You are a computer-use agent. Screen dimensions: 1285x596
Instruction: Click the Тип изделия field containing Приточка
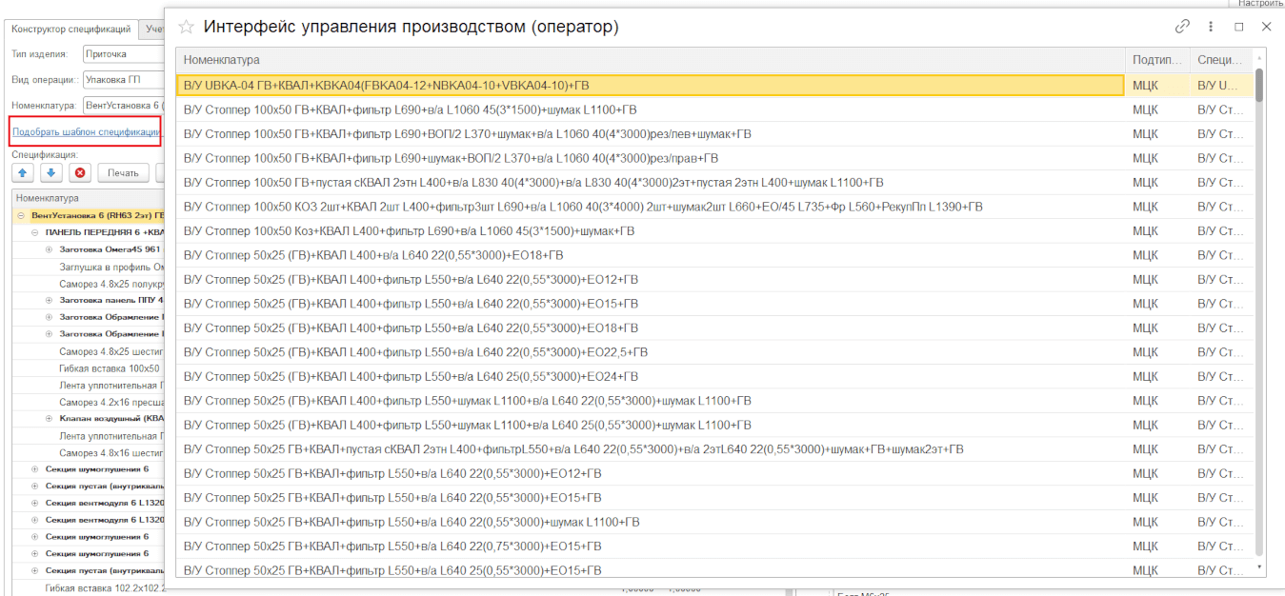coord(122,54)
